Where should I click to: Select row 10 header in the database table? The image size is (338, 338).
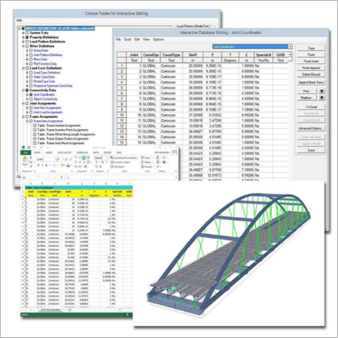(122, 115)
